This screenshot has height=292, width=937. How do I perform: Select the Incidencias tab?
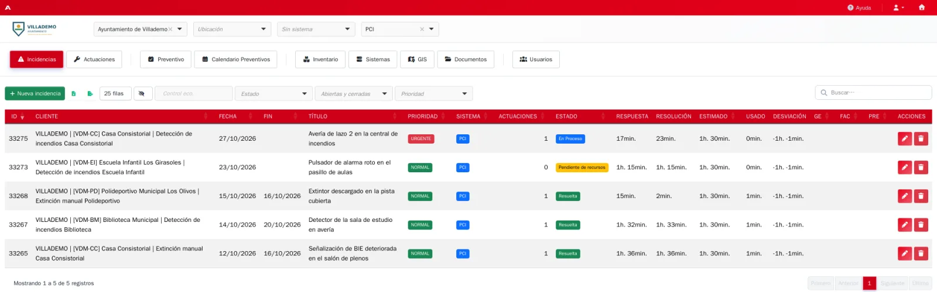[37, 60]
